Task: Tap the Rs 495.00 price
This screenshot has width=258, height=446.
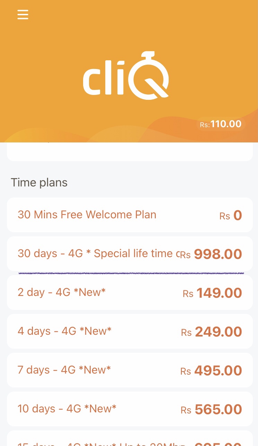Action: pyautogui.click(x=211, y=371)
